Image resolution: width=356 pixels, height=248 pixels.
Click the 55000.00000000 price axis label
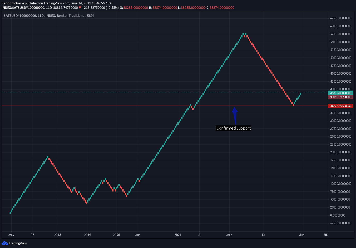coord(341,42)
